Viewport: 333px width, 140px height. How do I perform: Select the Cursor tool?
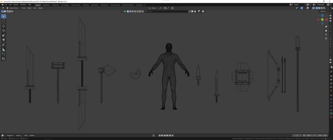[4, 21]
